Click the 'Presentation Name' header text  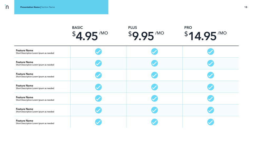pos(30,7)
